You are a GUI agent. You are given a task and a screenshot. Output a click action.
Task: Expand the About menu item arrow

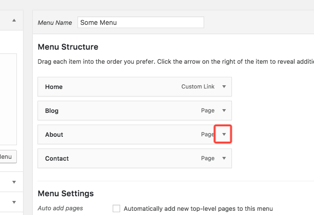pos(224,134)
